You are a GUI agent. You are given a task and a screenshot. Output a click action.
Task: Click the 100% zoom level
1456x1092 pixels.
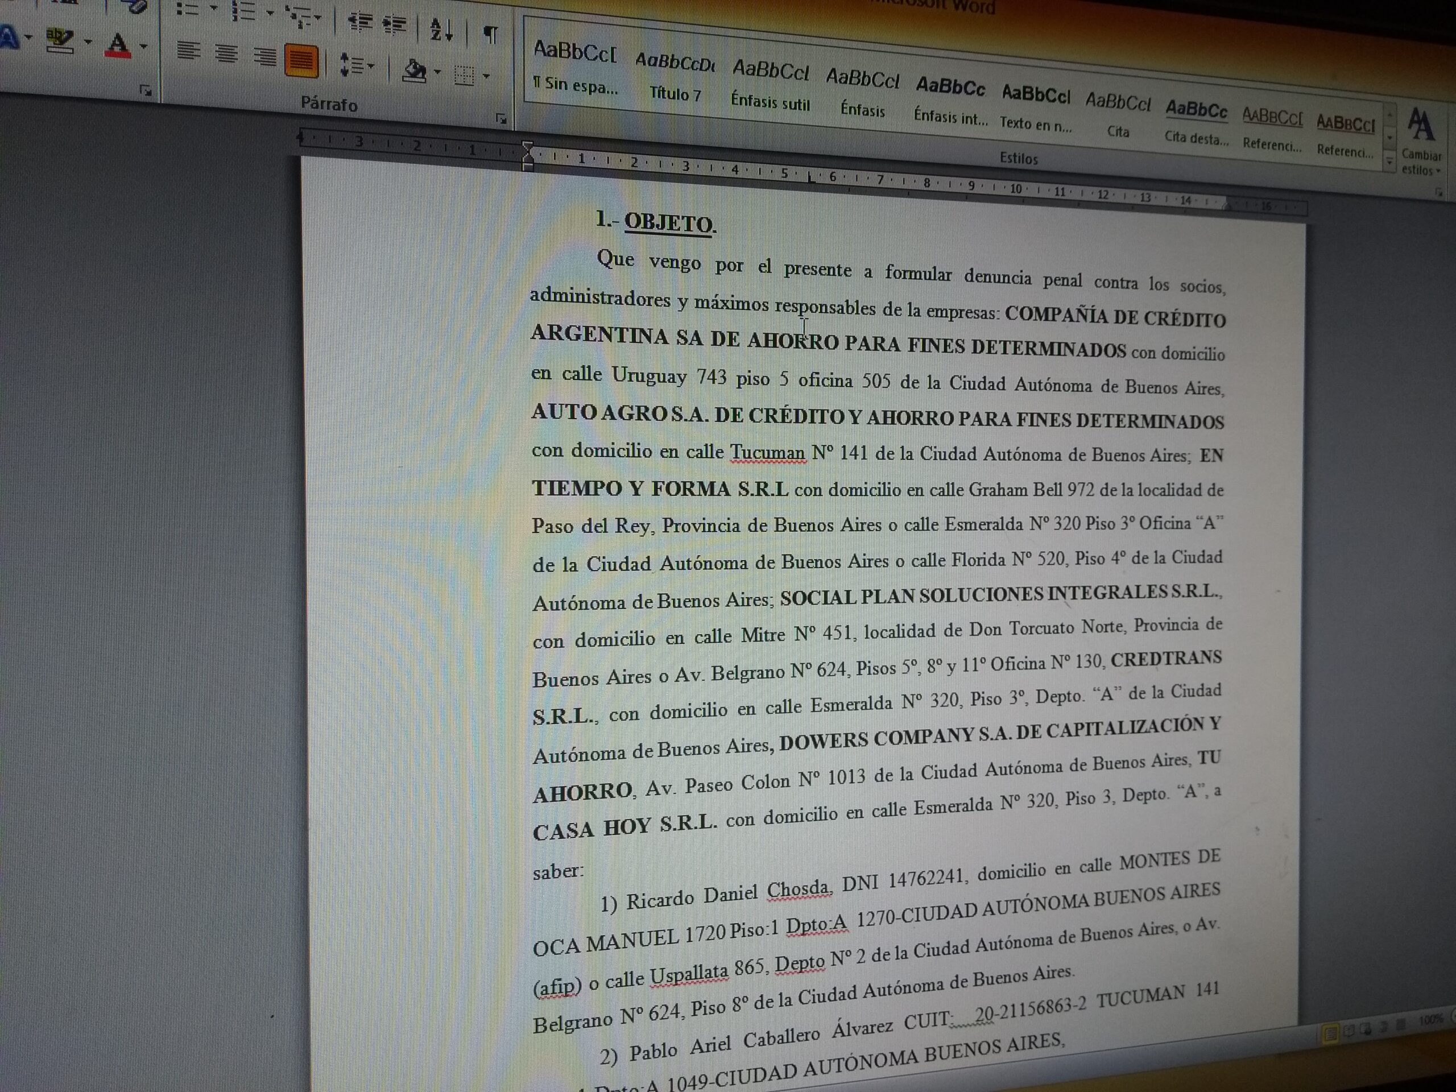tap(1431, 1020)
